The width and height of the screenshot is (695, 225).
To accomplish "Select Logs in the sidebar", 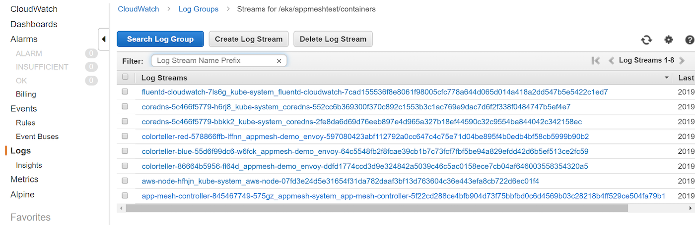I will tap(20, 151).
